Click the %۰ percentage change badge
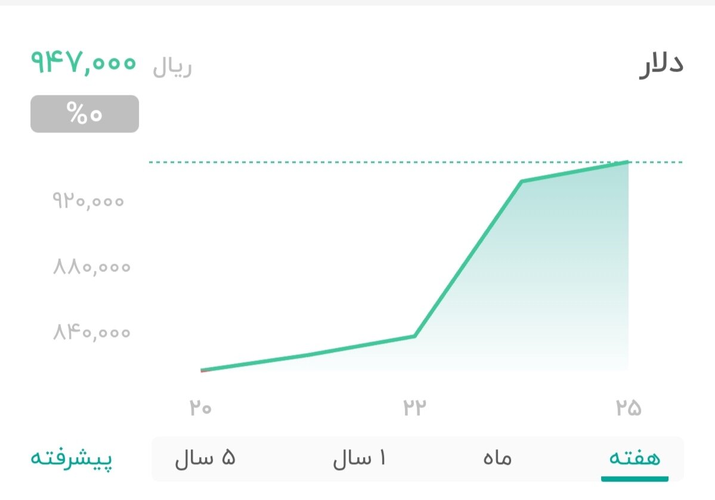 [83, 113]
